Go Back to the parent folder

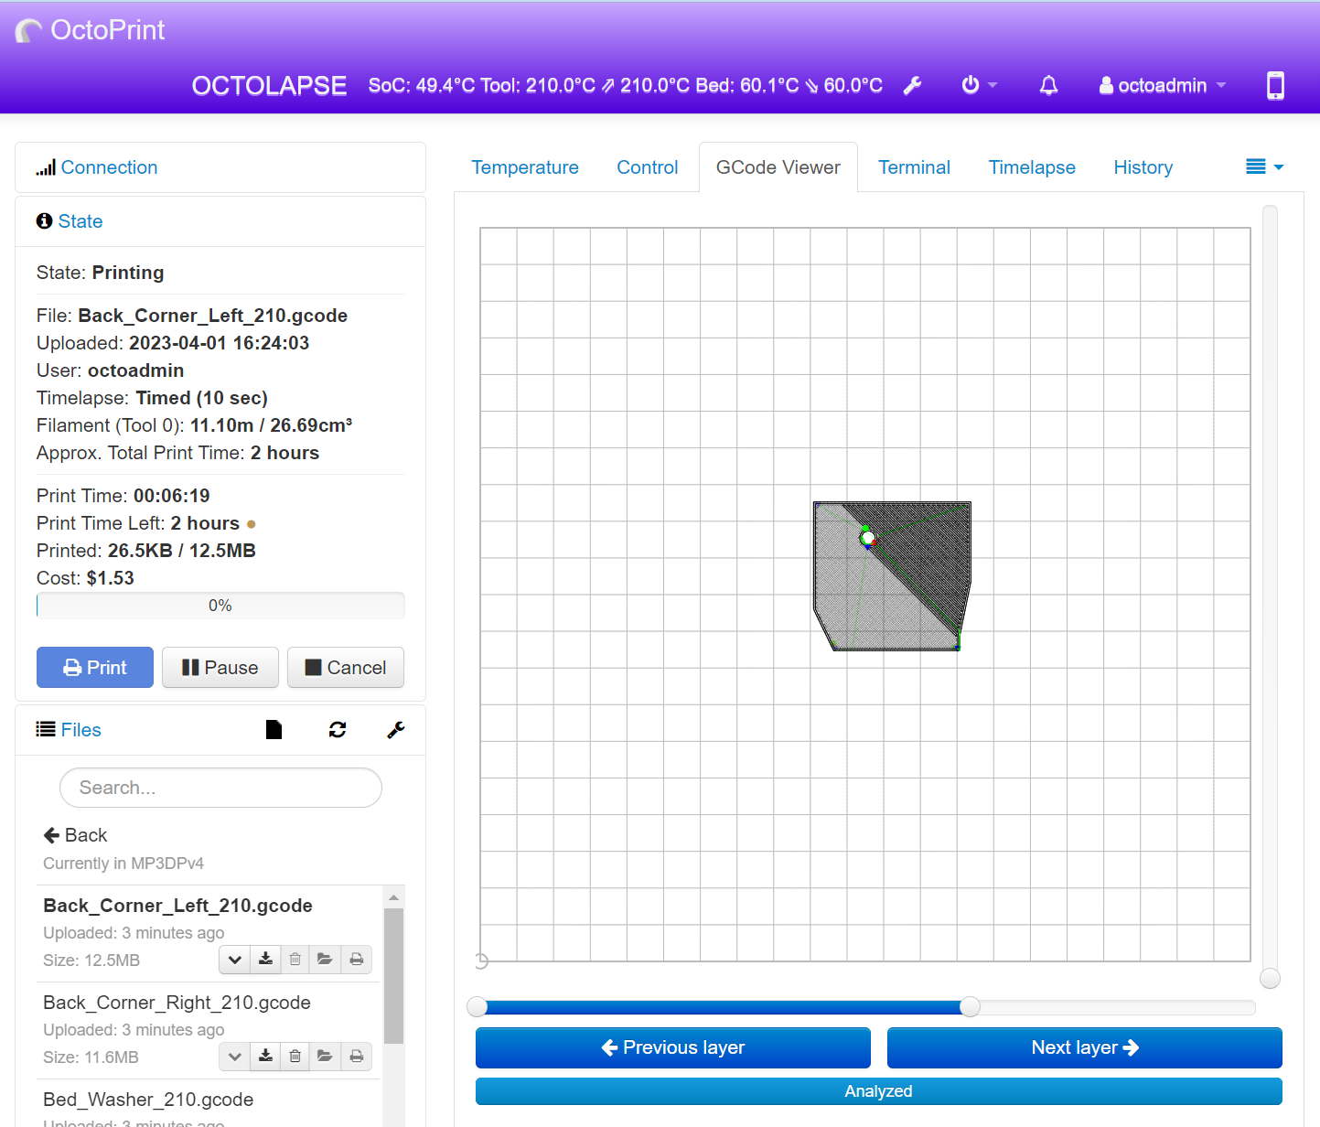(x=75, y=835)
